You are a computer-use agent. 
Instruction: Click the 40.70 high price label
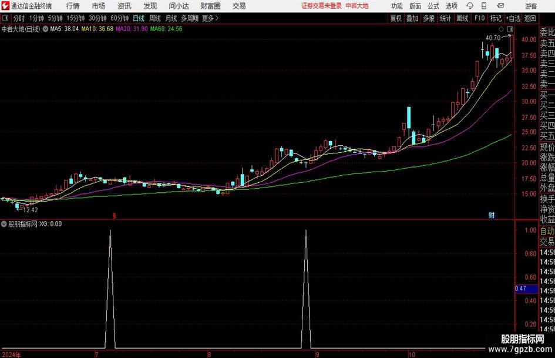tap(493, 38)
